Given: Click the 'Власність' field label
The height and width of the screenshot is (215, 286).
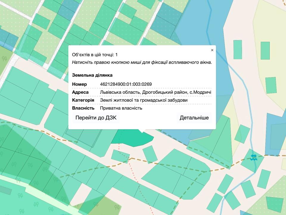Looking at the screenshot, I should 83,108.
